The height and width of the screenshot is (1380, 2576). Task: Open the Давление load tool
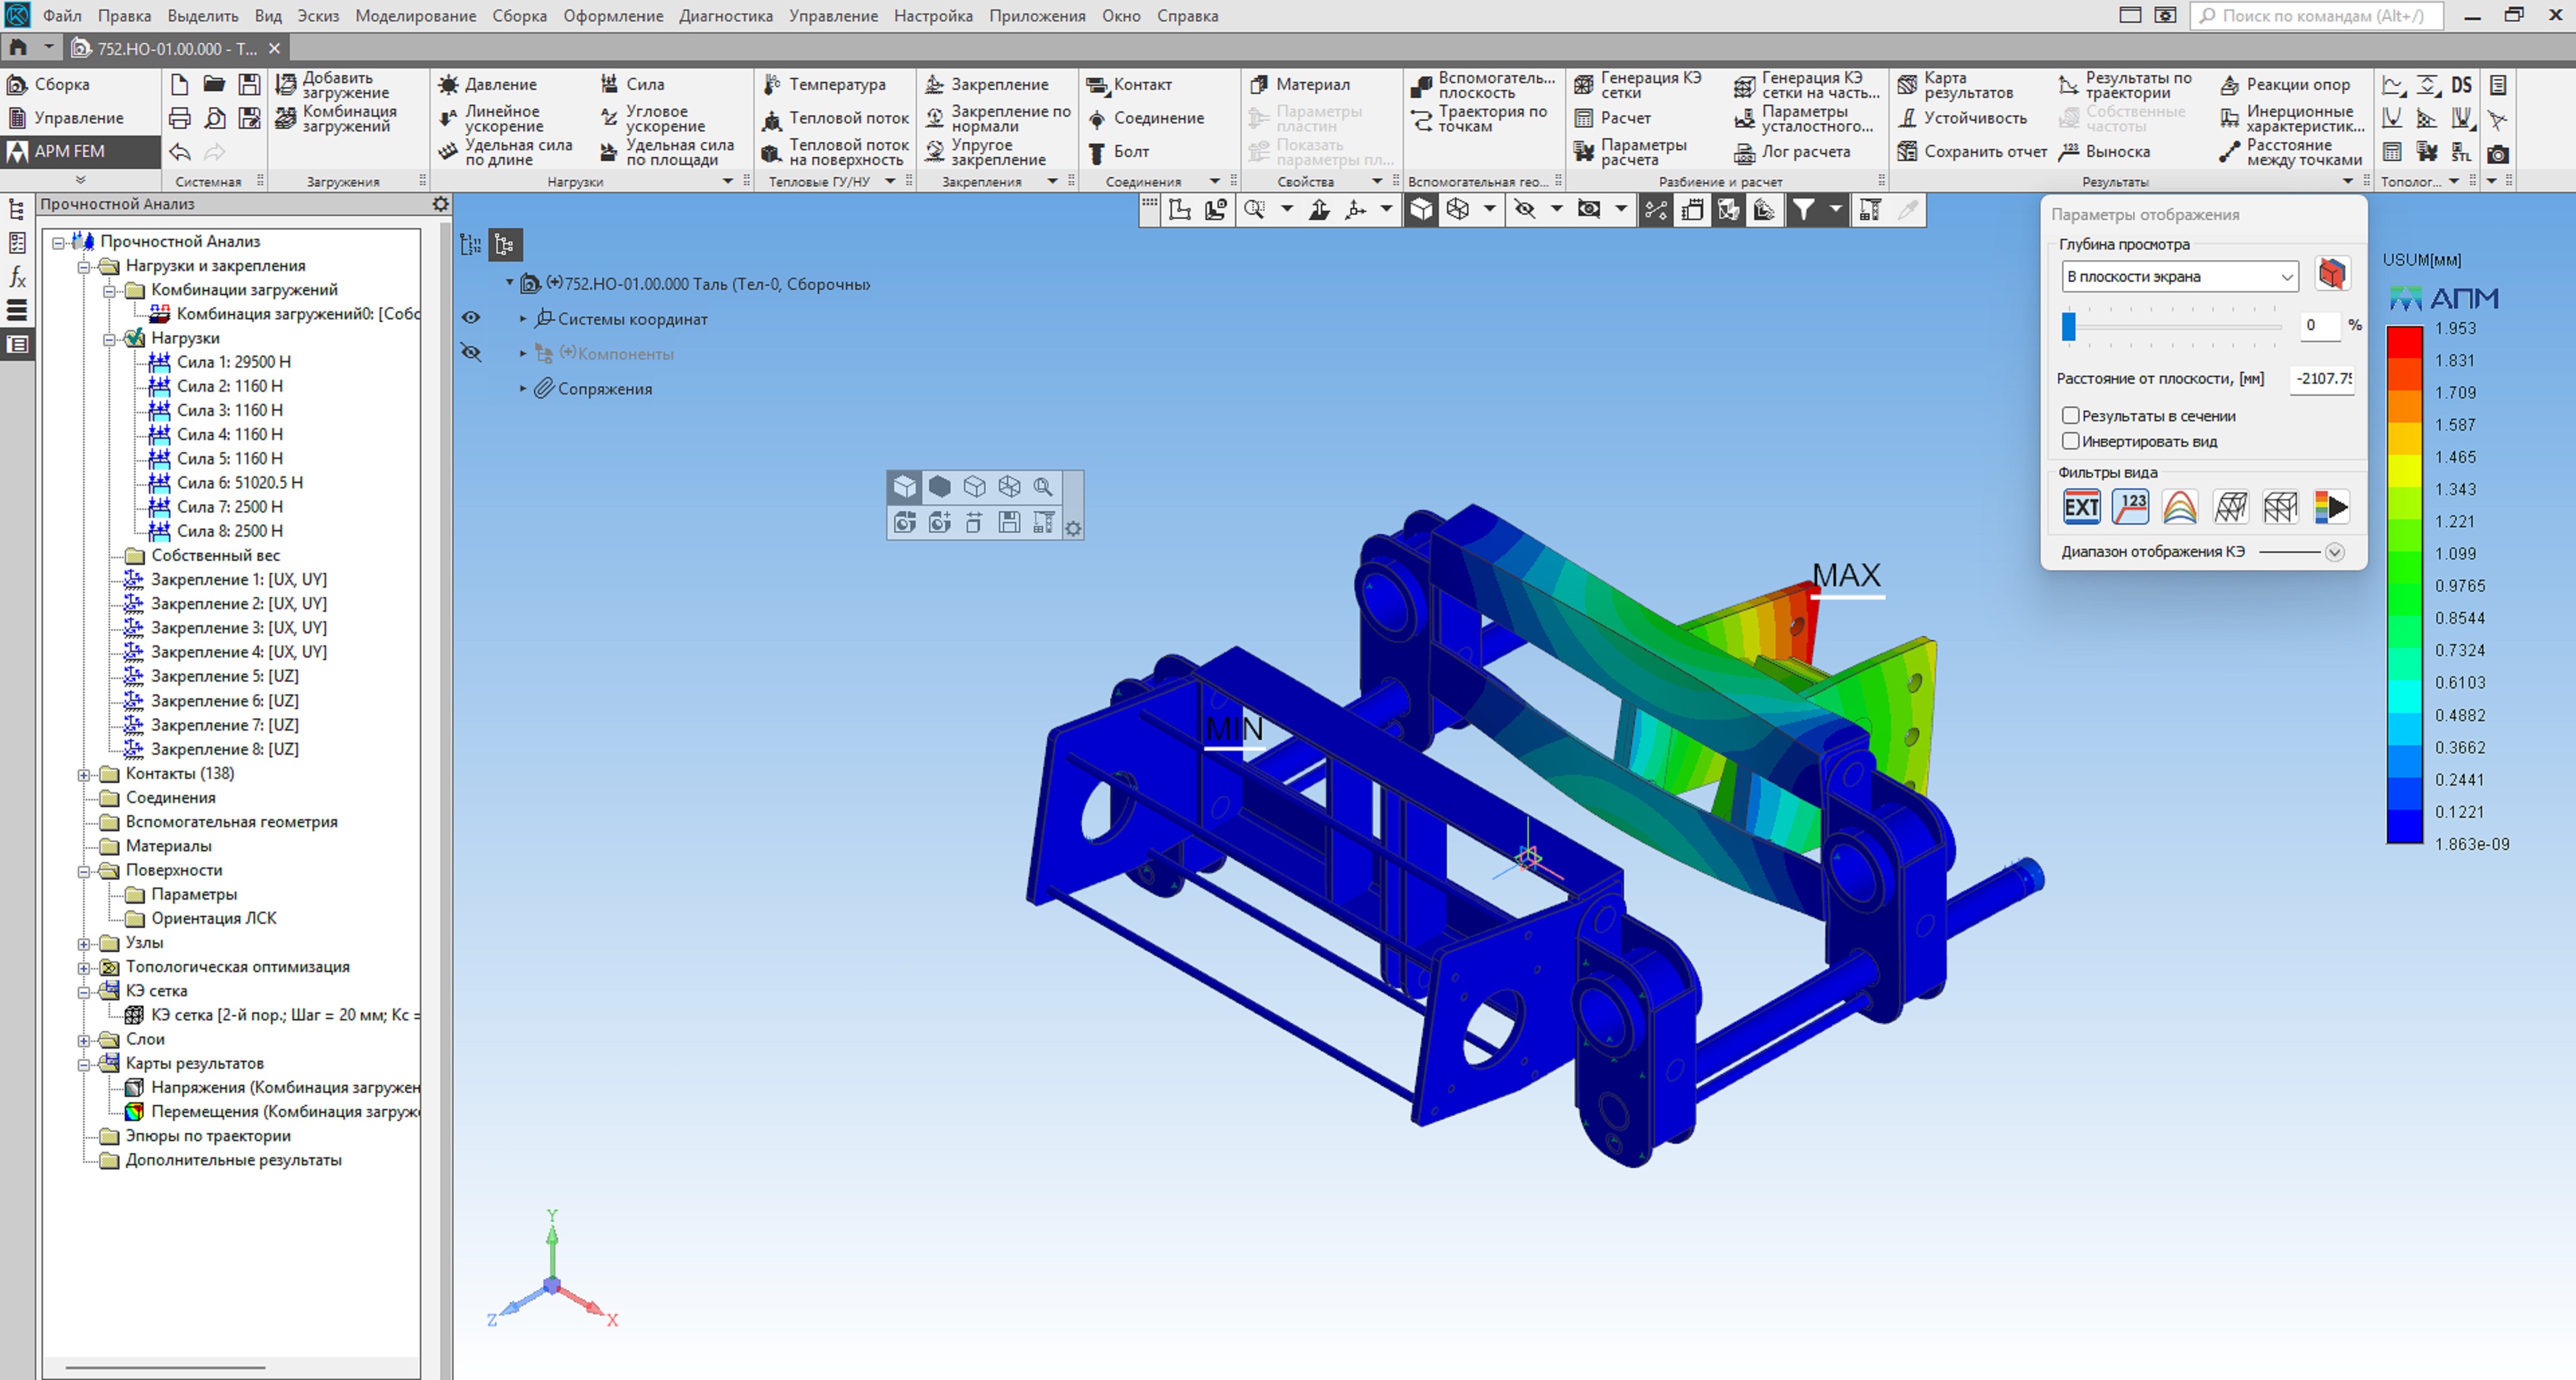coord(489,84)
